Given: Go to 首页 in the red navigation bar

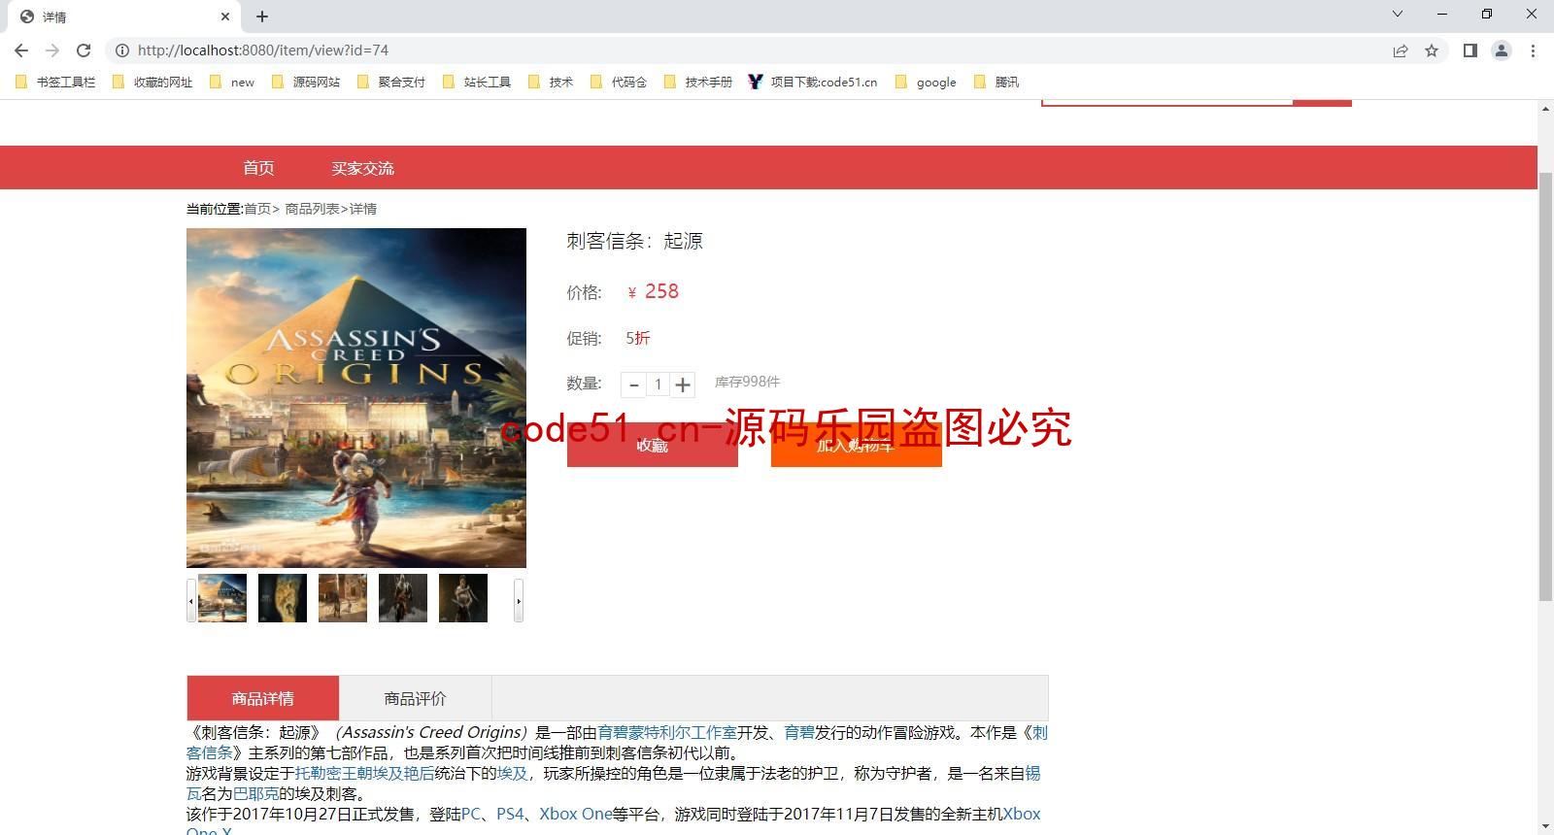Looking at the screenshot, I should (258, 168).
